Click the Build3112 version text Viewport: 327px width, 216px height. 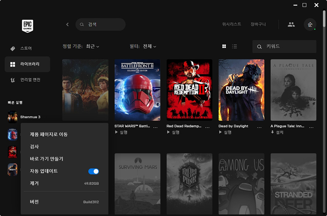(x=91, y=202)
